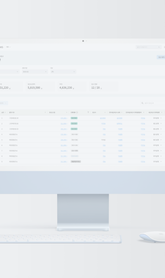The image size is (165, 278).
Task: Open the statement link in row 6
Action: 104,145
